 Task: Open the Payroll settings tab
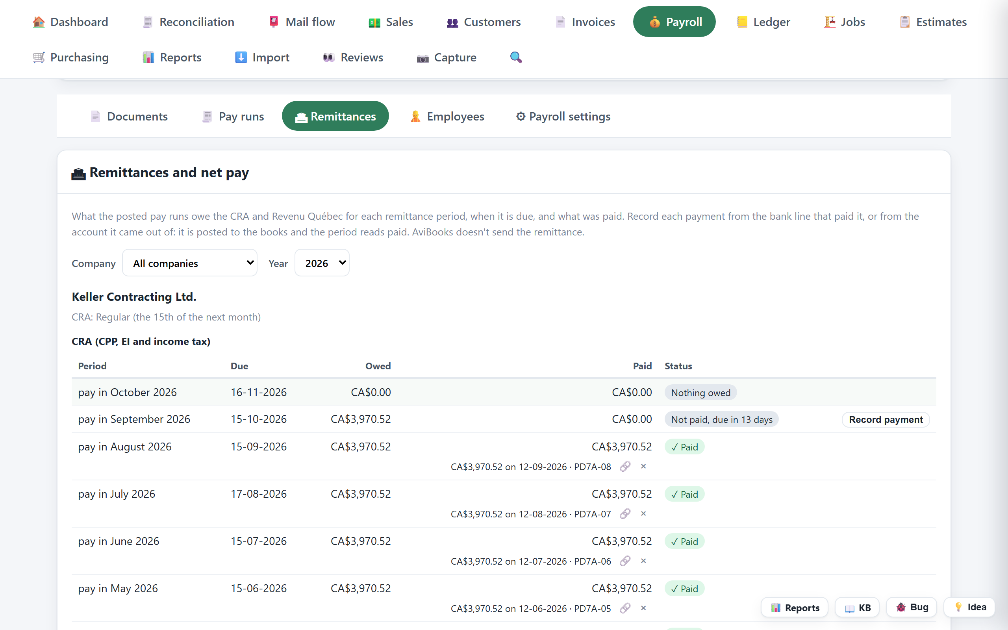click(563, 116)
